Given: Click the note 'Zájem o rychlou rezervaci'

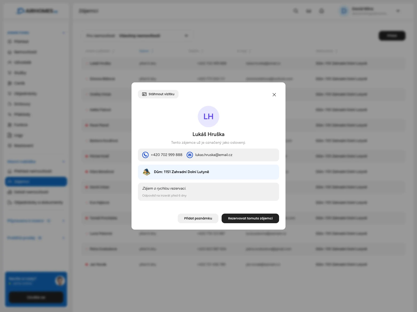Looking at the screenshot, I should 164,189.
